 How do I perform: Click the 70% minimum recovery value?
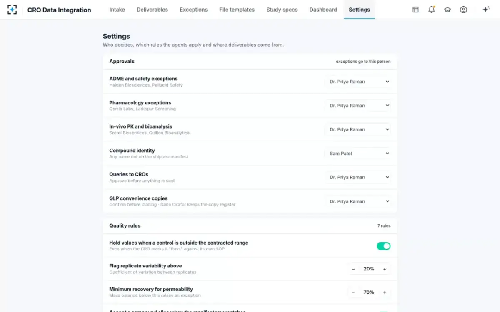click(x=369, y=292)
